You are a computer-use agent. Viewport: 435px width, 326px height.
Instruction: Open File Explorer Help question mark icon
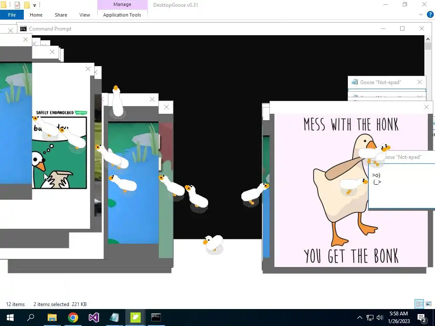(430, 14)
